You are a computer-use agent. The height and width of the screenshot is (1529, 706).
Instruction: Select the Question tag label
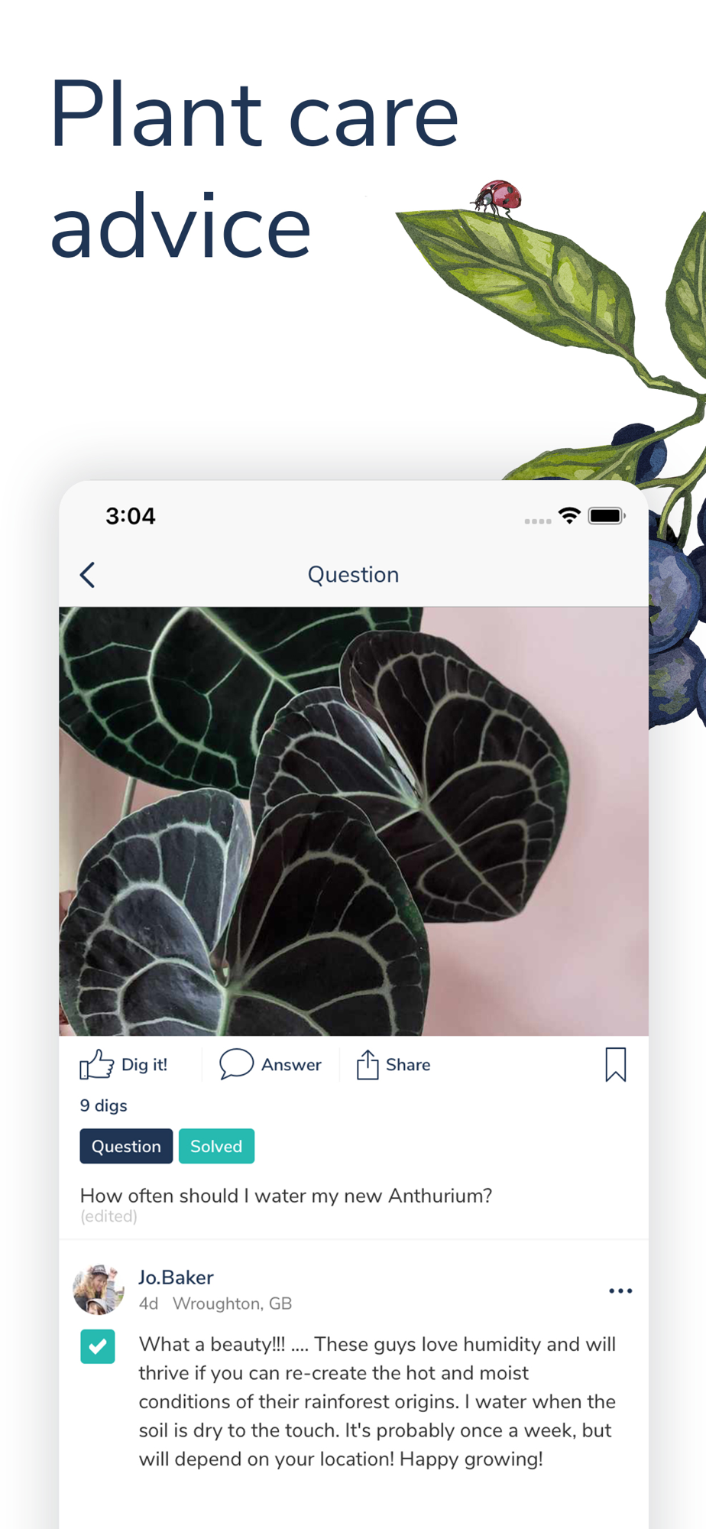click(126, 1146)
